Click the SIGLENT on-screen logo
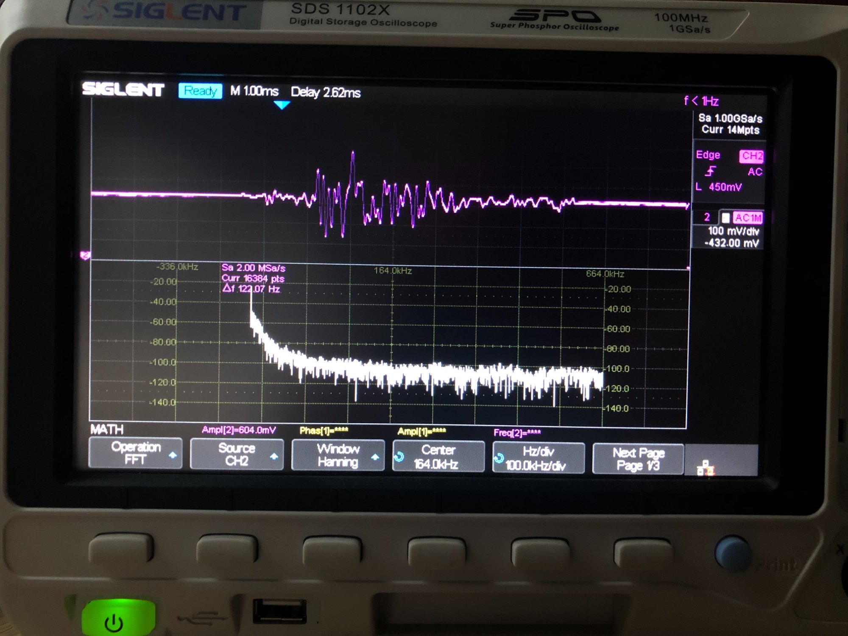The width and height of the screenshot is (848, 636). (x=123, y=89)
